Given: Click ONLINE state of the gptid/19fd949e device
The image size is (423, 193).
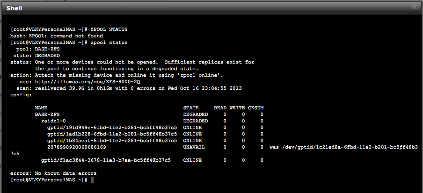Looking at the screenshot, I should click(192, 128).
